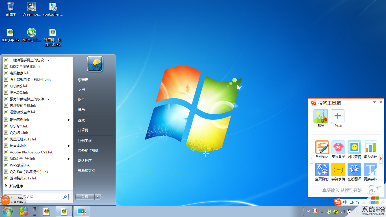
Task: Toggle the soft keyboard icon on Sogou bar
Action: [364, 202]
